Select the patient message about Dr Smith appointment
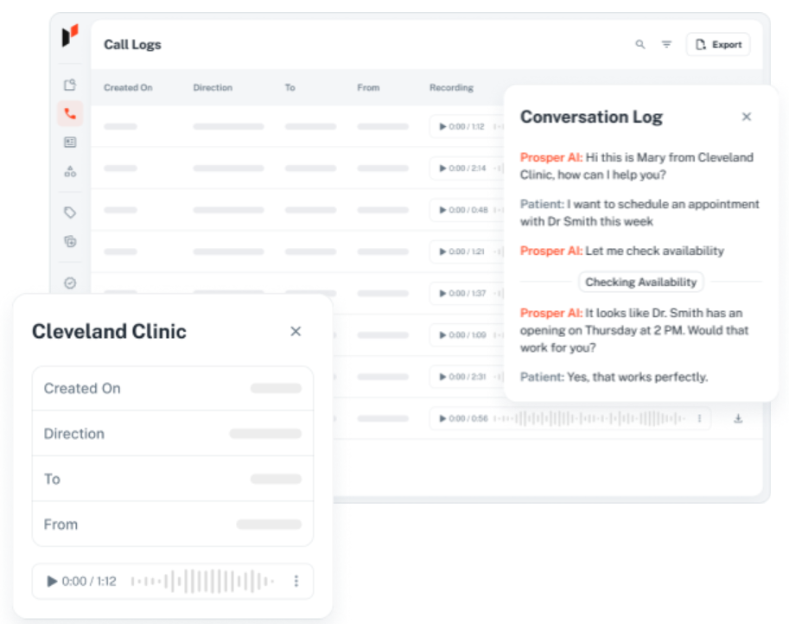Viewport: 789px width, 624px height. pyautogui.click(x=639, y=213)
